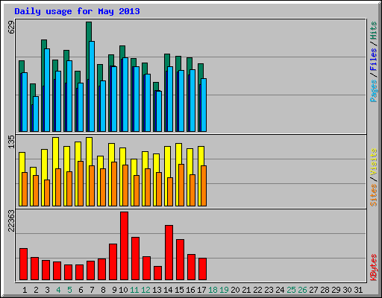Click the red KBytes bar for day 14
This screenshot has height=298, width=382.
[169, 253]
